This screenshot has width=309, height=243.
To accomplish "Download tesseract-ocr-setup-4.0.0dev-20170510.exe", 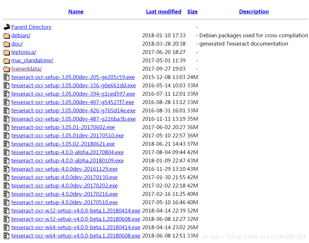I will click(x=64, y=203).
